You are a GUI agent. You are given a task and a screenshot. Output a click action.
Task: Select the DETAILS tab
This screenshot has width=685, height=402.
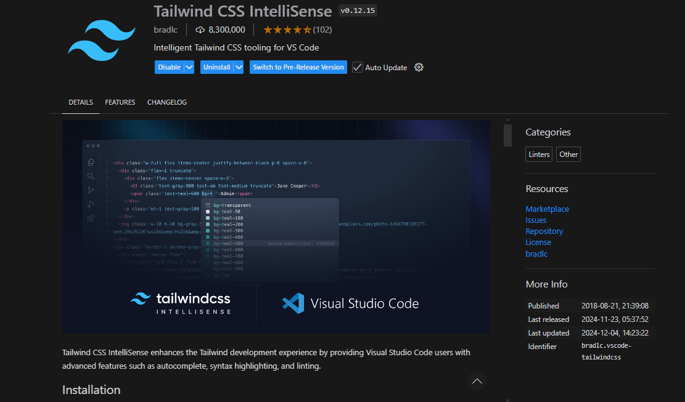tap(81, 102)
